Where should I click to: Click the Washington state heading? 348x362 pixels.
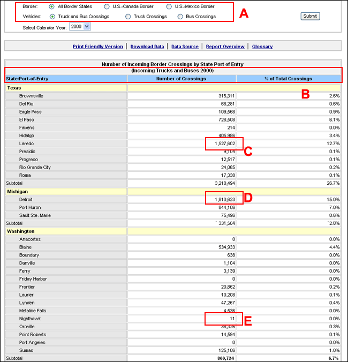coord(21,231)
